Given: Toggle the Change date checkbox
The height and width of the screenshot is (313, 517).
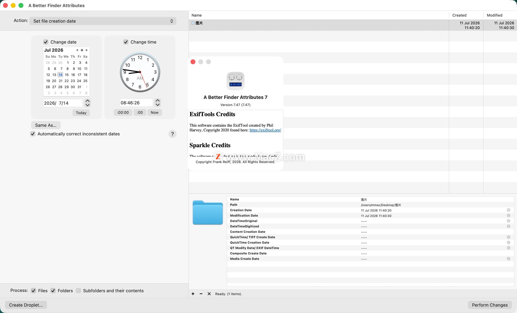Looking at the screenshot, I should (x=46, y=42).
